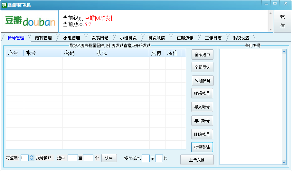Image resolution: width=292 pixels, height=171 pixels.
Task: Click the 选中 range end field
Action: pos(88,158)
